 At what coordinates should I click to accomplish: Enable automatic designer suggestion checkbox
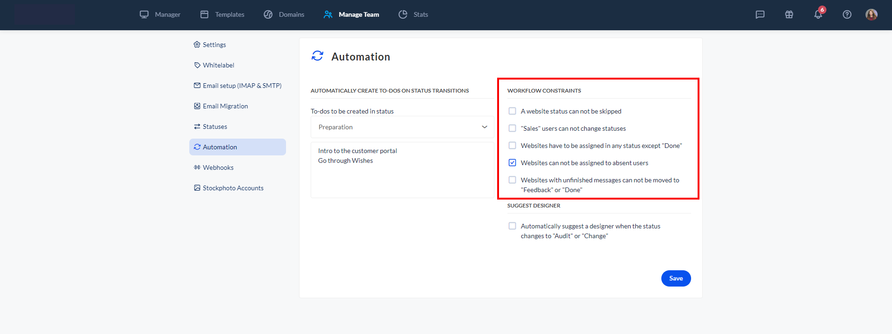tap(512, 226)
